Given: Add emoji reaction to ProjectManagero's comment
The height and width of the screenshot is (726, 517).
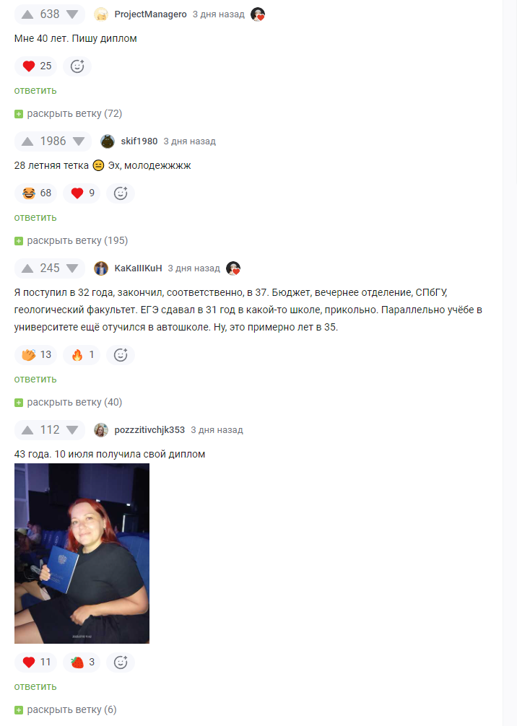Looking at the screenshot, I should [77, 66].
